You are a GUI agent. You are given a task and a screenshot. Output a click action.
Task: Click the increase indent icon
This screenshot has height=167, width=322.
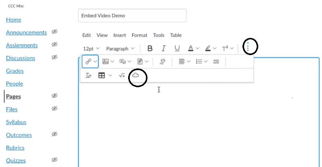point(216,61)
